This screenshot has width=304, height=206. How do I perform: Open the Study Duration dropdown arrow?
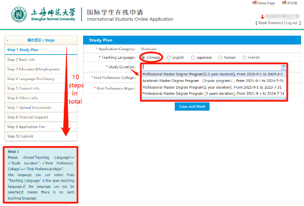(284, 66)
